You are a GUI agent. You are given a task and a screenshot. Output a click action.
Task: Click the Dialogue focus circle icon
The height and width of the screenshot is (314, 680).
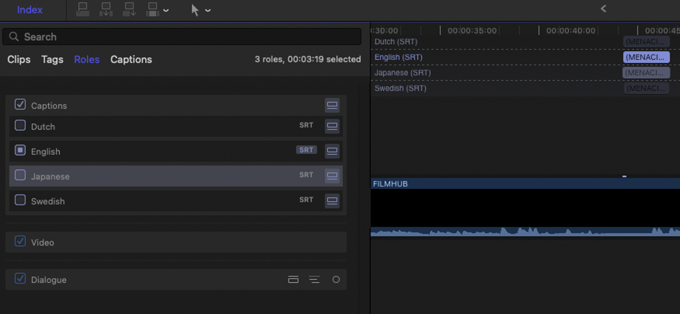pos(336,280)
